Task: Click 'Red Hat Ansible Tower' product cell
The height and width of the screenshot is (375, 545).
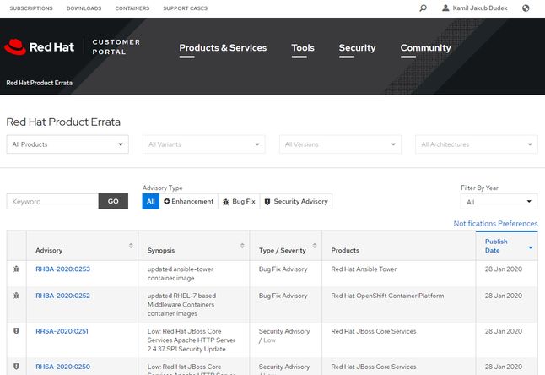Action: (x=364, y=269)
